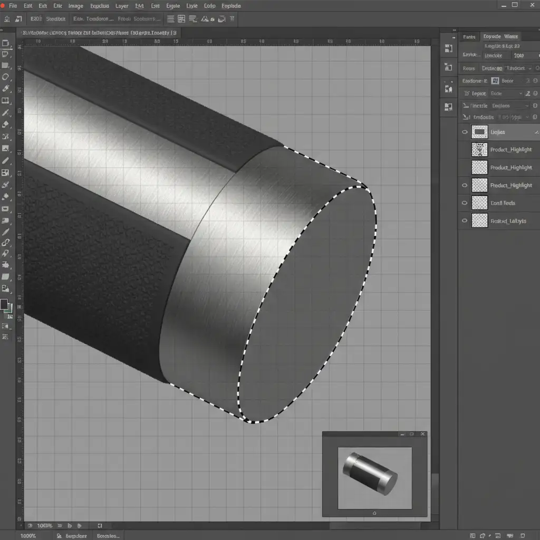Switch to the Eants panel tab

(469, 37)
